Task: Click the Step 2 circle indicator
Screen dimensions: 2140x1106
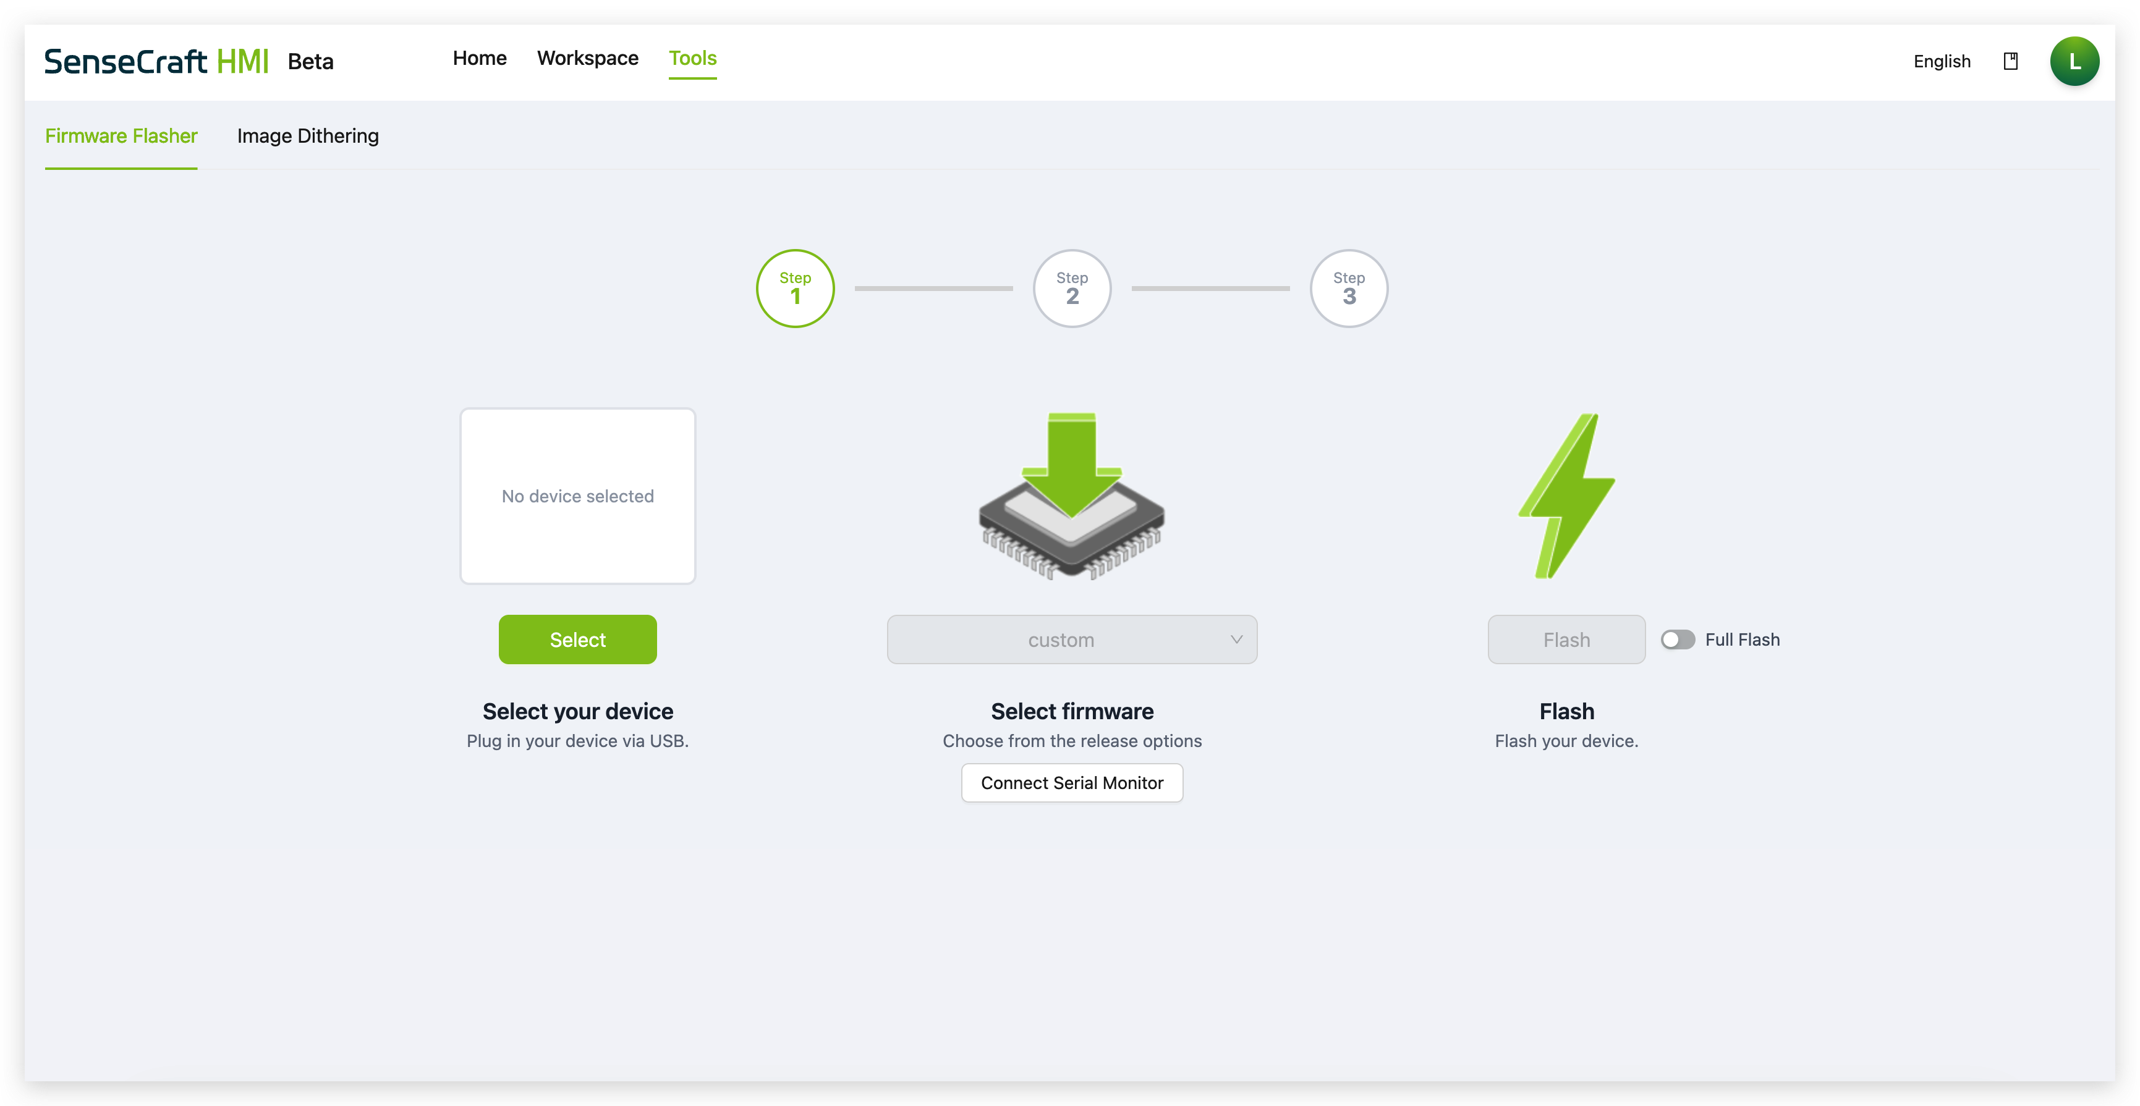Action: [x=1072, y=288]
